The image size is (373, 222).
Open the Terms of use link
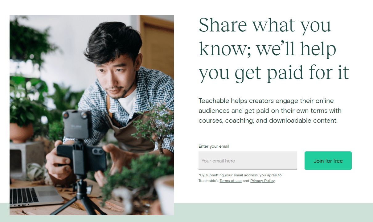(231, 181)
